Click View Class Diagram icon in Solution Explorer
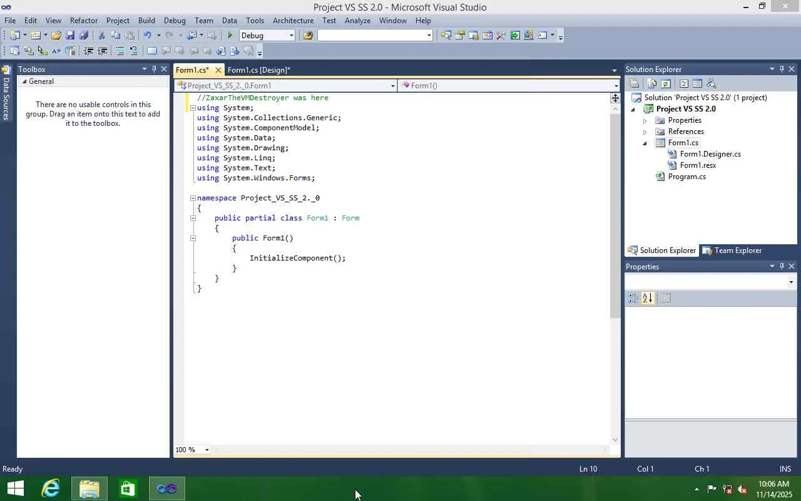Image resolution: width=801 pixels, height=501 pixels. tap(711, 83)
